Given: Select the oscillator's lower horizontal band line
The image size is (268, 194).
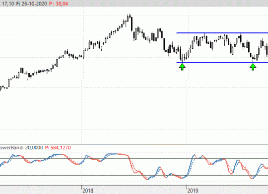Looking at the screenshot, I should pyautogui.click(x=134, y=175).
